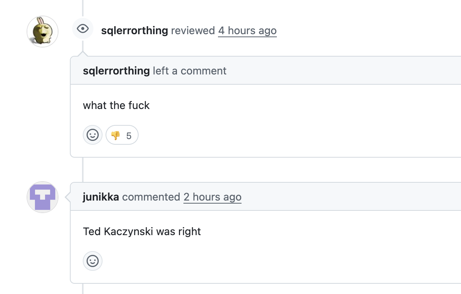Image resolution: width=461 pixels, height=294 pixels.
Task: Click the reaction count number 5
Action: click(129, 136)
